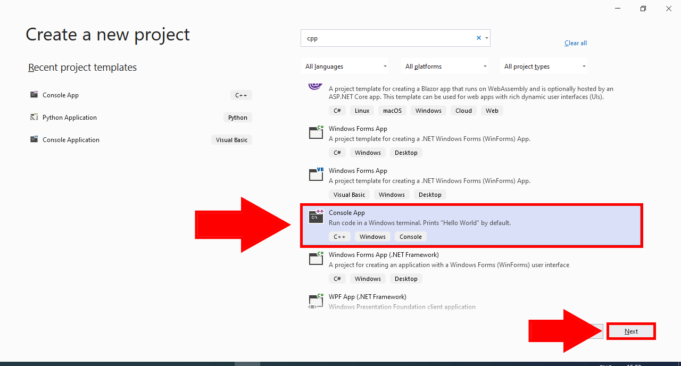The height and width of the screenshot is (366, 681).
Task: Click the WPF App (.NET Framework) icon
Action: tap(316, 301)
